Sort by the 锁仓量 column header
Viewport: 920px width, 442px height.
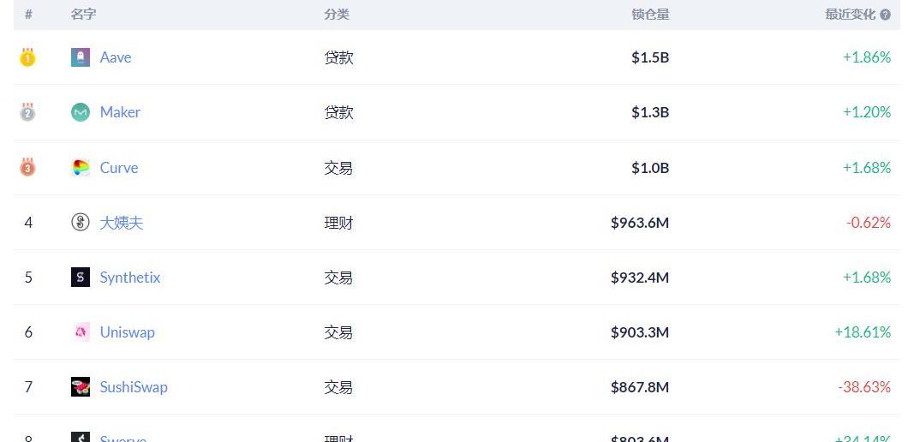click(650, 15)
